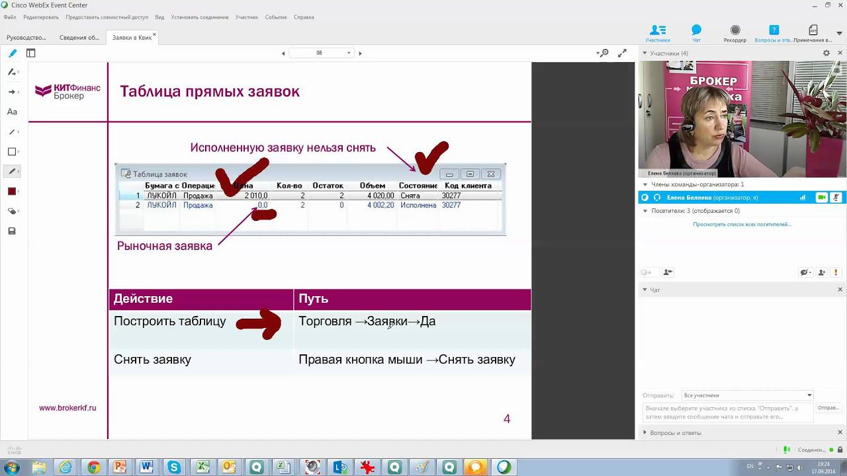Open the Вид menu
847x476 pixels.
click(159, 17)
